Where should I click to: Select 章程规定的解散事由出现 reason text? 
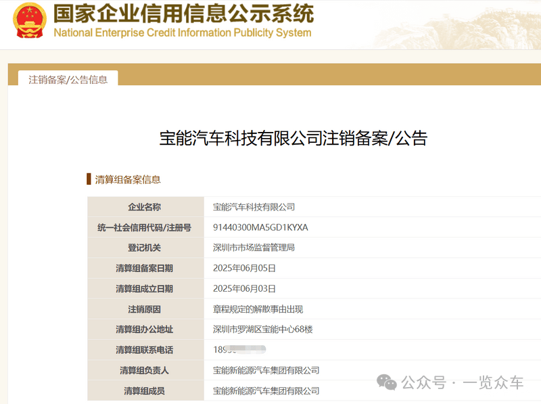(x=258, y=309)
